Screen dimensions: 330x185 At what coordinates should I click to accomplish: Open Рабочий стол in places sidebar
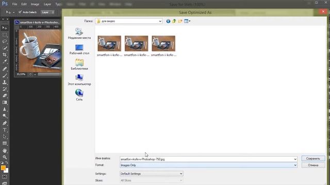click(79, 49)
